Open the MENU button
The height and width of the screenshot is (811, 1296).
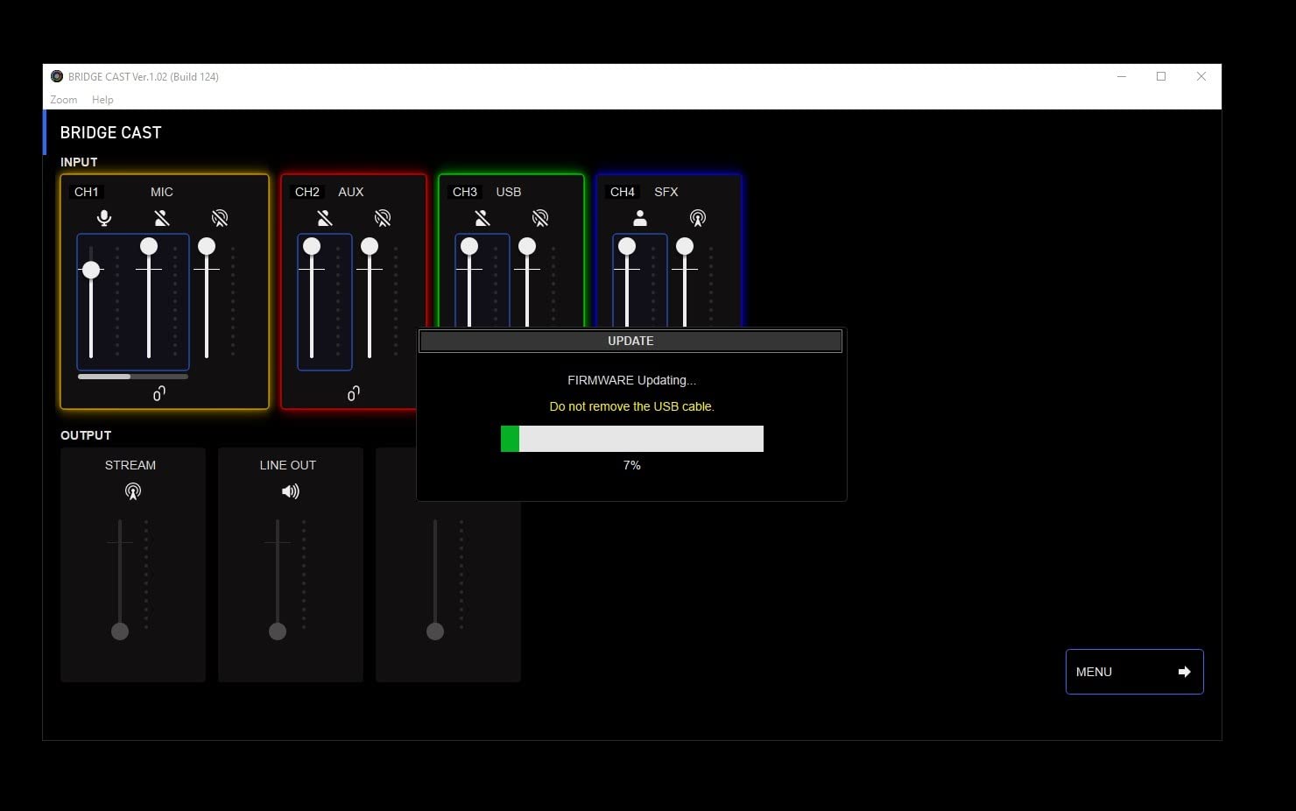pos(1134,672)
